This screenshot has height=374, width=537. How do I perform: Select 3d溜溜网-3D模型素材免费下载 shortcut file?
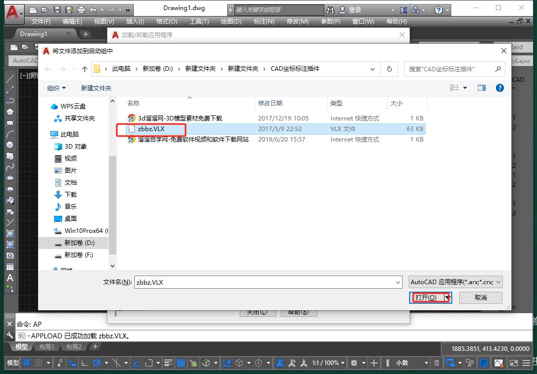point(276,118)
